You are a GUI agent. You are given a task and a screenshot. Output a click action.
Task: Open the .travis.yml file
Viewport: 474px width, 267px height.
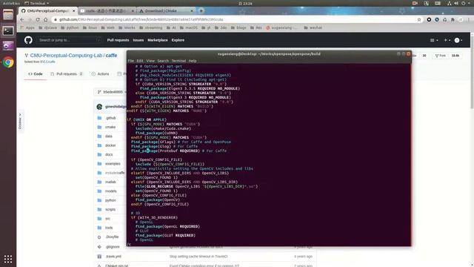tap(113, 256)
